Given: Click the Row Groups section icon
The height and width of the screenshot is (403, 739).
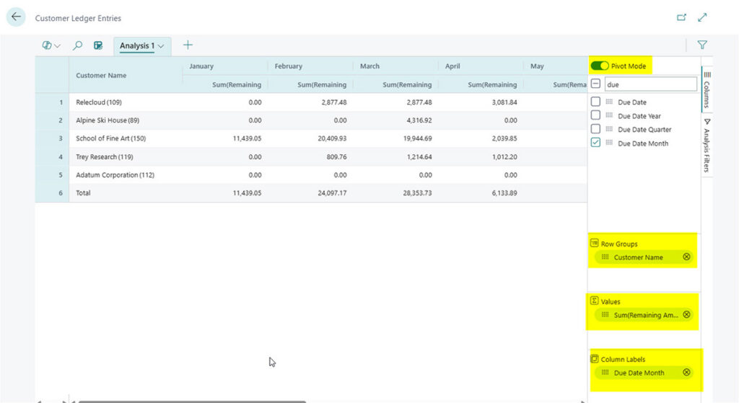Looking at the screenshot, I should [595, 243].
